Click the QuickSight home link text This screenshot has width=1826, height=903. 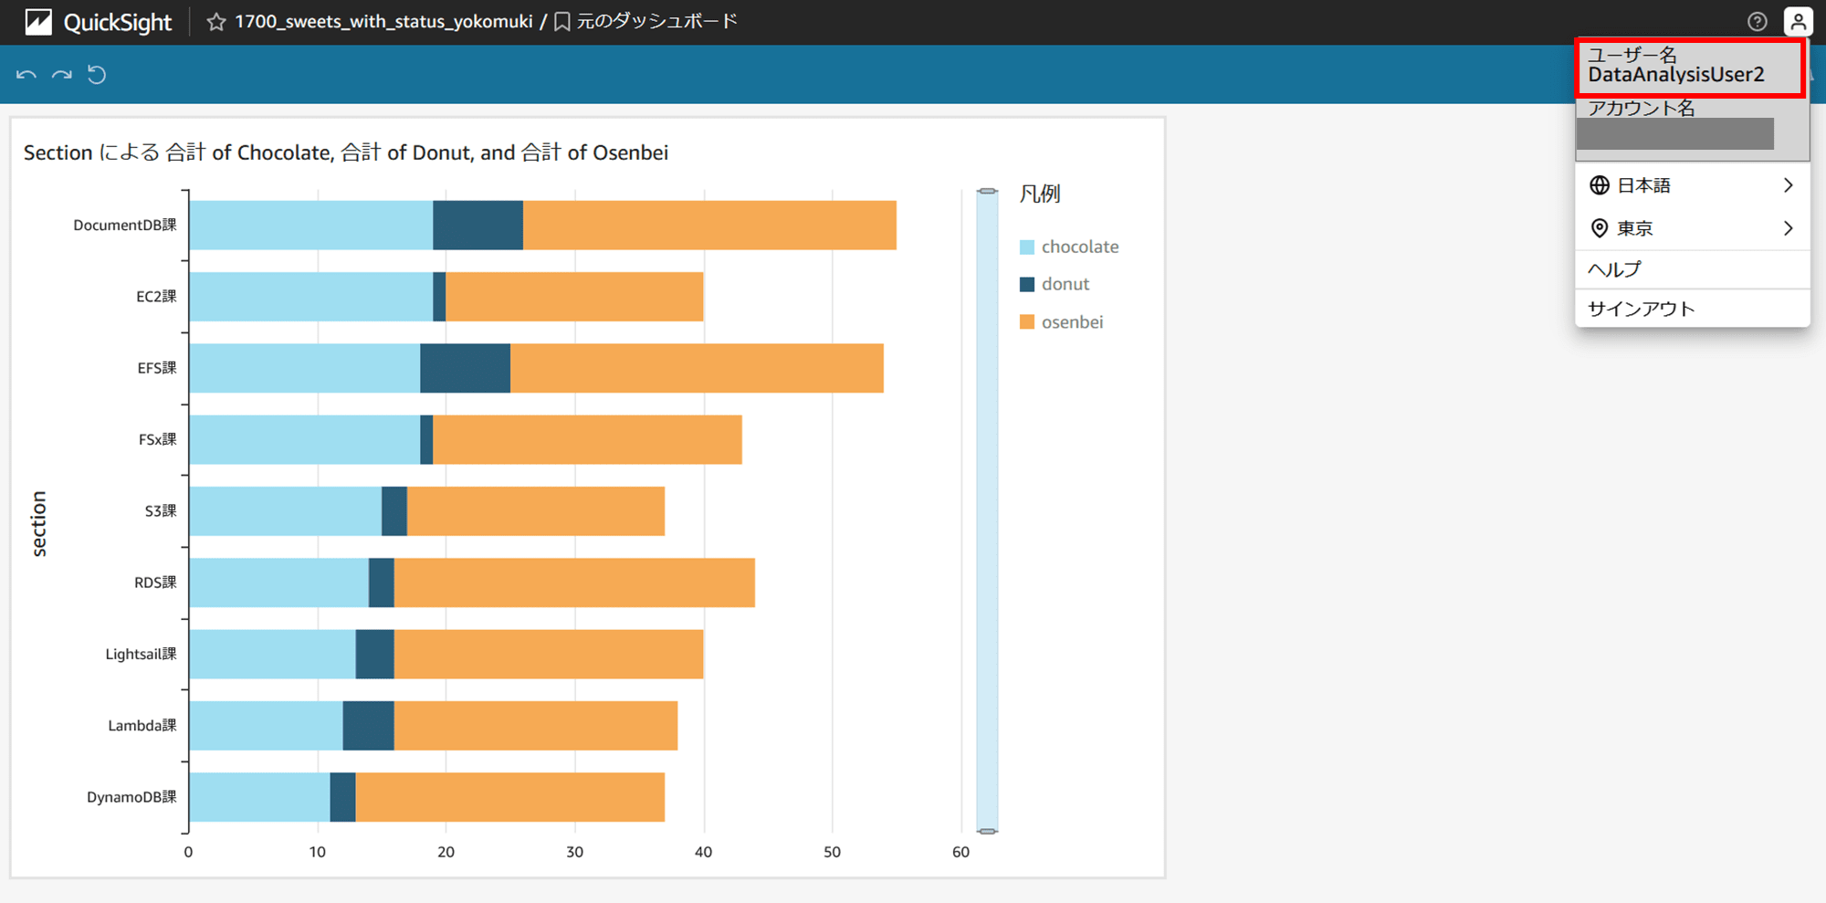117,22
